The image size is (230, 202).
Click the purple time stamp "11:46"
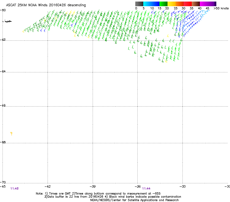(x=15, y=189)
